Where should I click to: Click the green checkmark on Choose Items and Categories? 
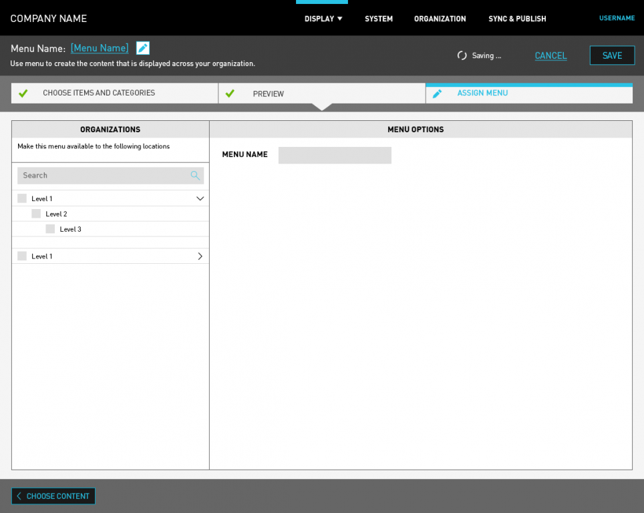pos(23,94)
